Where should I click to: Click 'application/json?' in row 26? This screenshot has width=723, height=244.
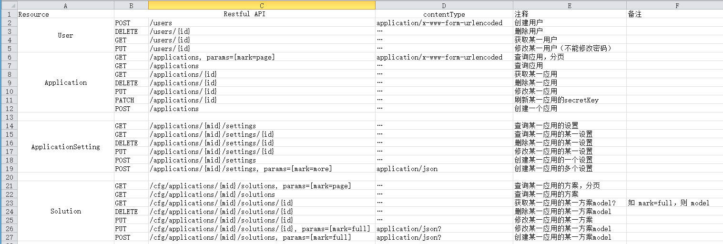tap(444, 229)
